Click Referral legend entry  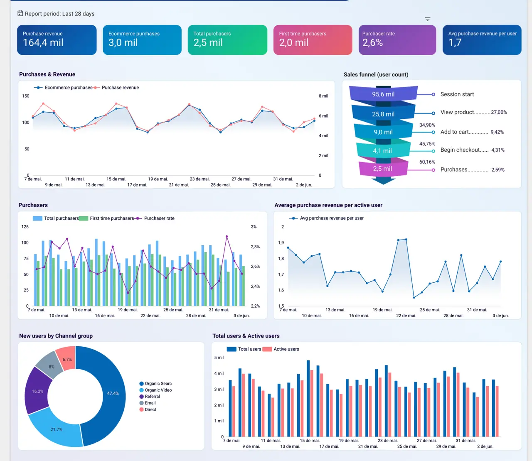click(150, 397)
